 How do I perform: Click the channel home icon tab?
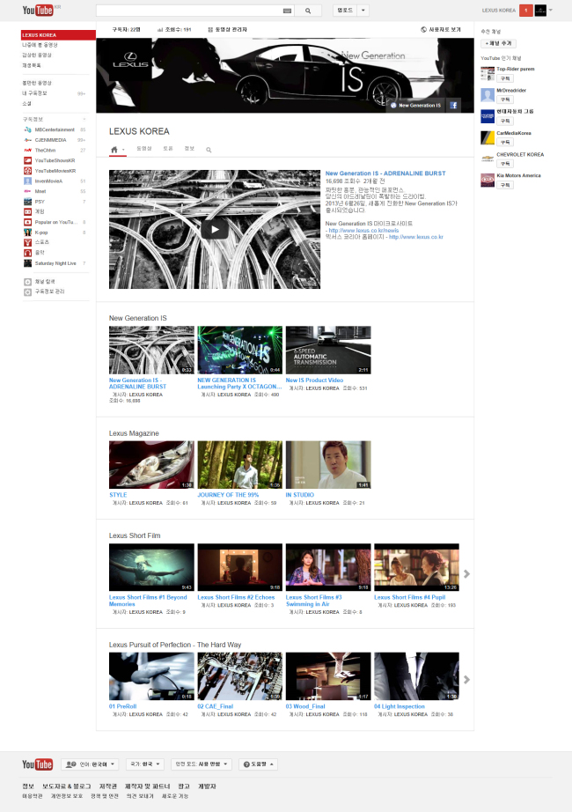click(x=114, y=149)
